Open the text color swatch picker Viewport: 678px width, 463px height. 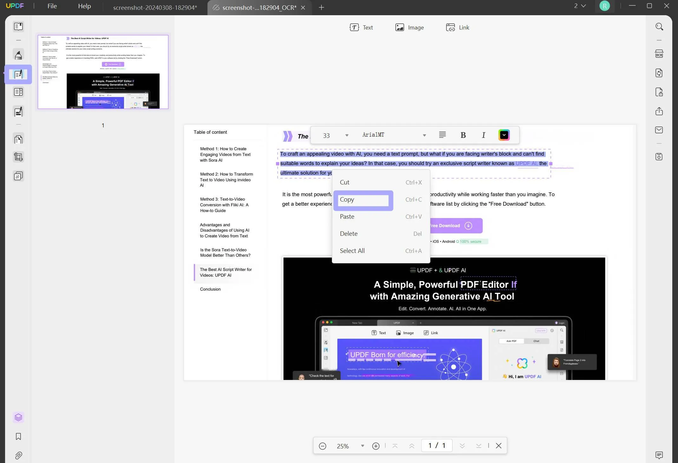coord(504,135)
